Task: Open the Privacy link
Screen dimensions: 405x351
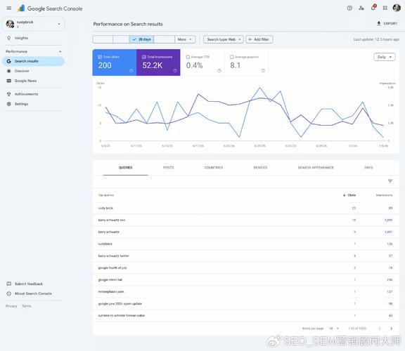Action: (11, 306)
